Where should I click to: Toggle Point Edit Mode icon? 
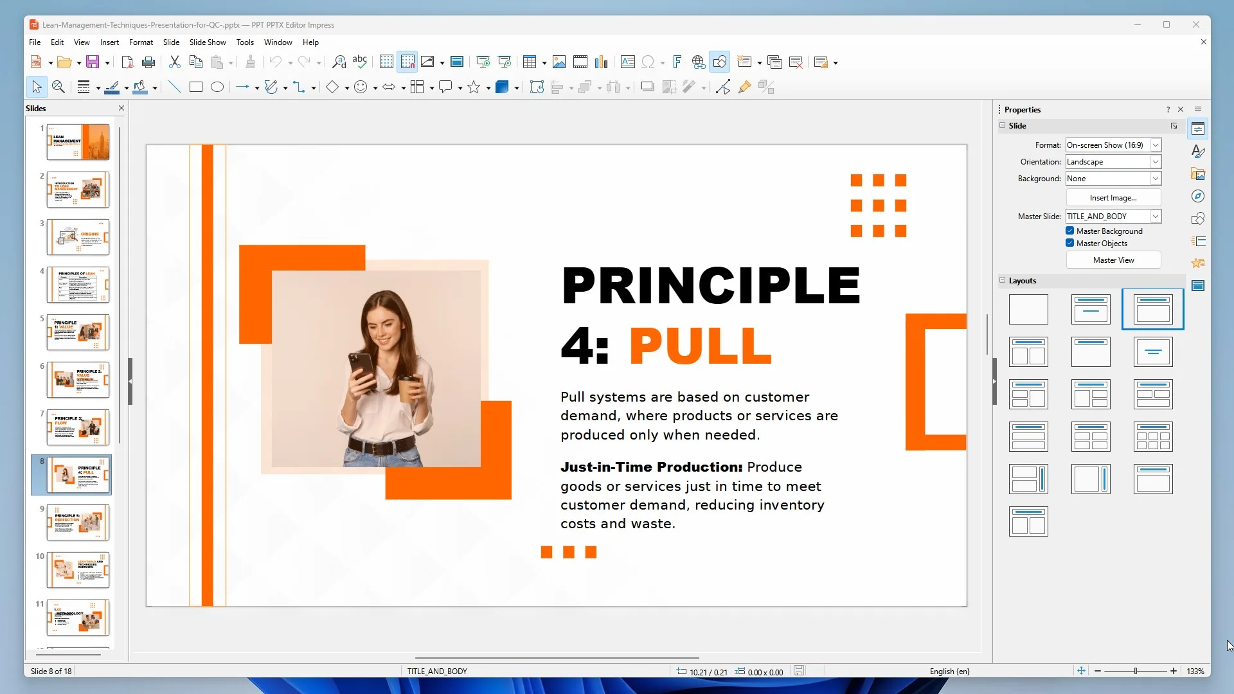tap(723, 87)
